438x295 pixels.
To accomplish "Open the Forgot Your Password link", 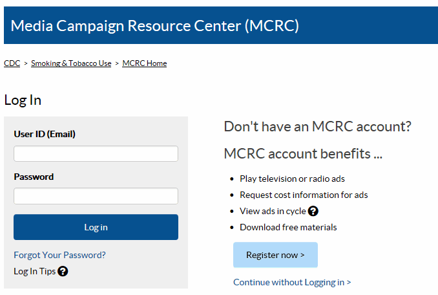I will coord(59,255).
